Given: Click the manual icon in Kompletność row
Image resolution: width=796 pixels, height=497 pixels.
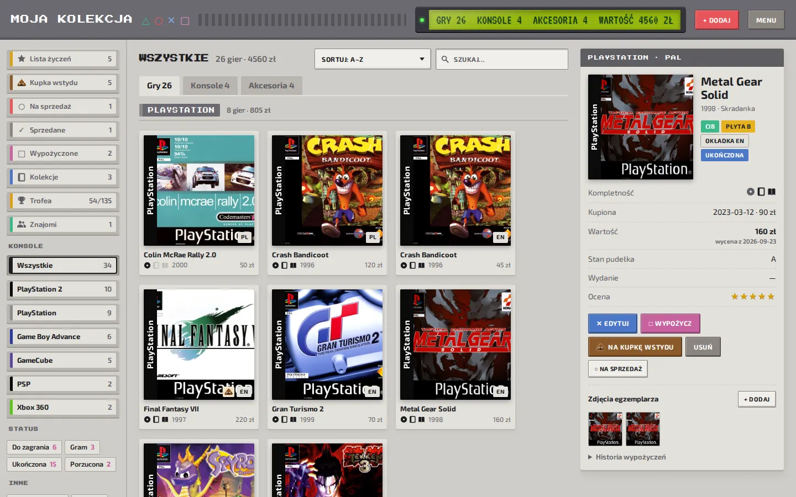Looking at the screenshot, I should [x=772, y=192].
